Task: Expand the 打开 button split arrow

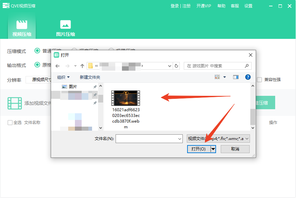Action: (x=213, y=149)
